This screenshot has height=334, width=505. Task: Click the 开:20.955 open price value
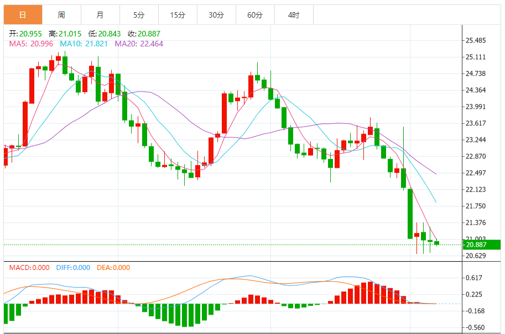tap(25, 34)
